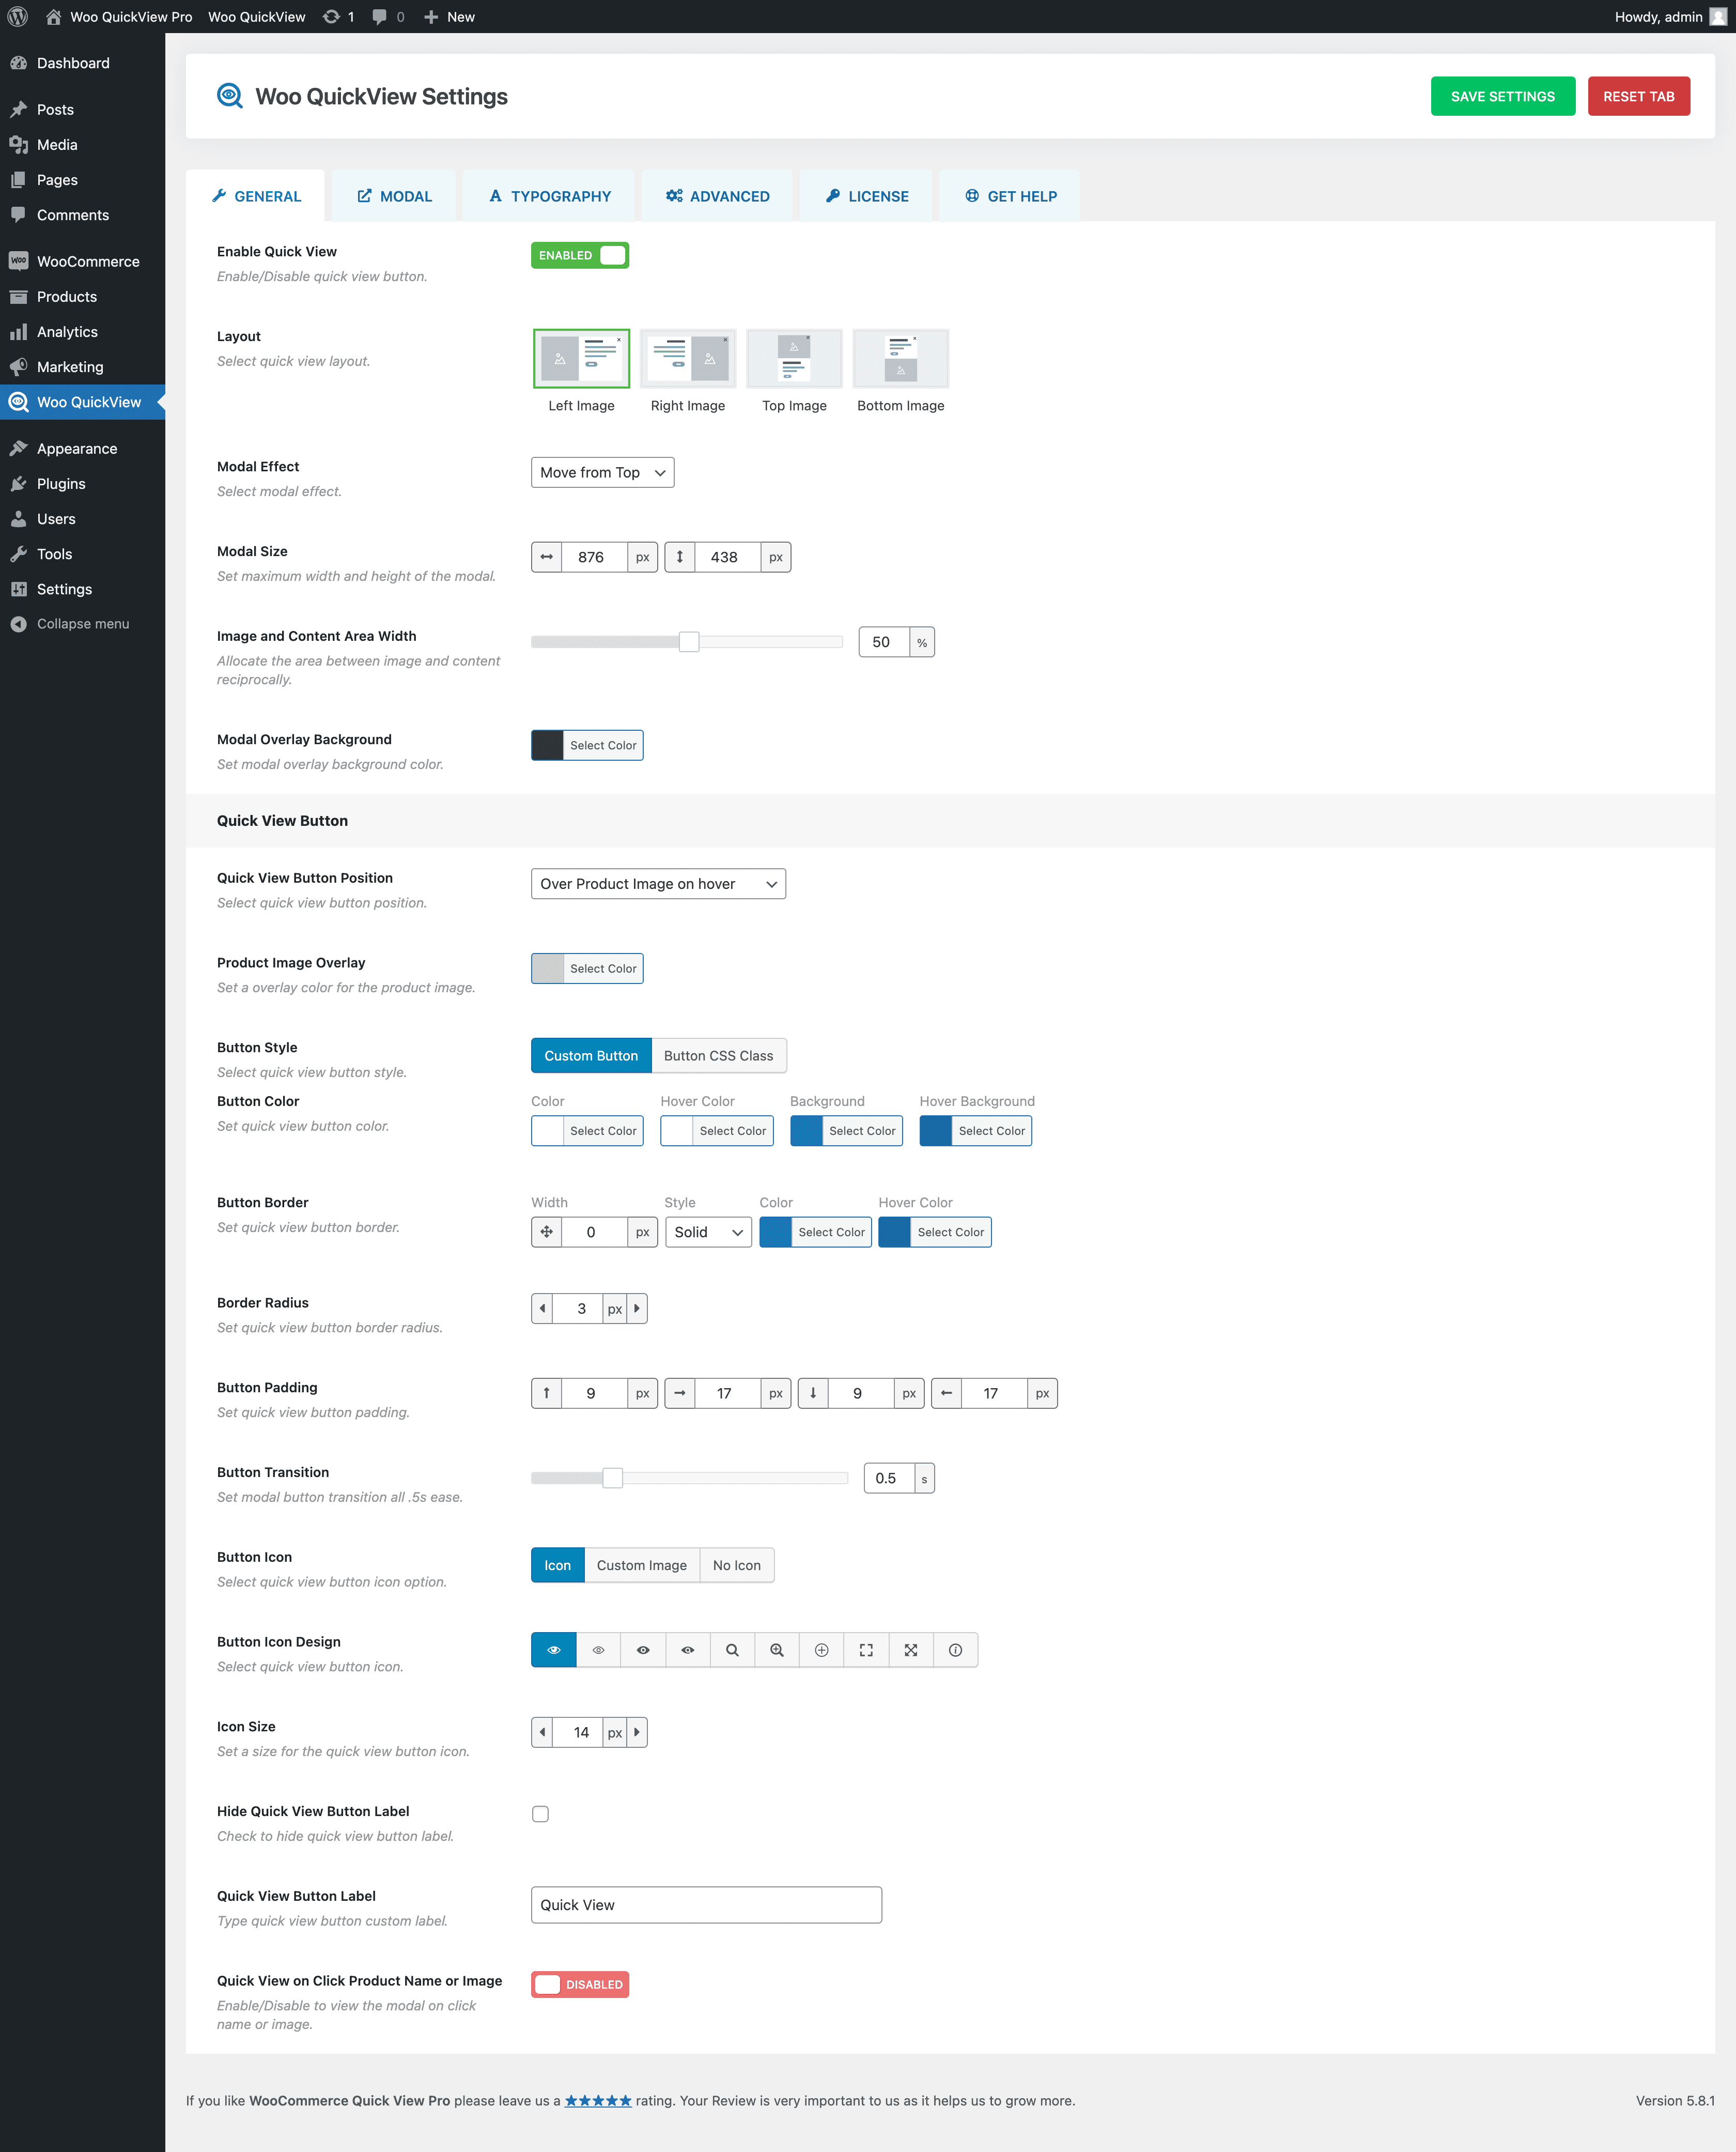Select the magnifying glass button icon design
The height and width of the screenshot is (2152, 1736).
[x=732, y=1650]
